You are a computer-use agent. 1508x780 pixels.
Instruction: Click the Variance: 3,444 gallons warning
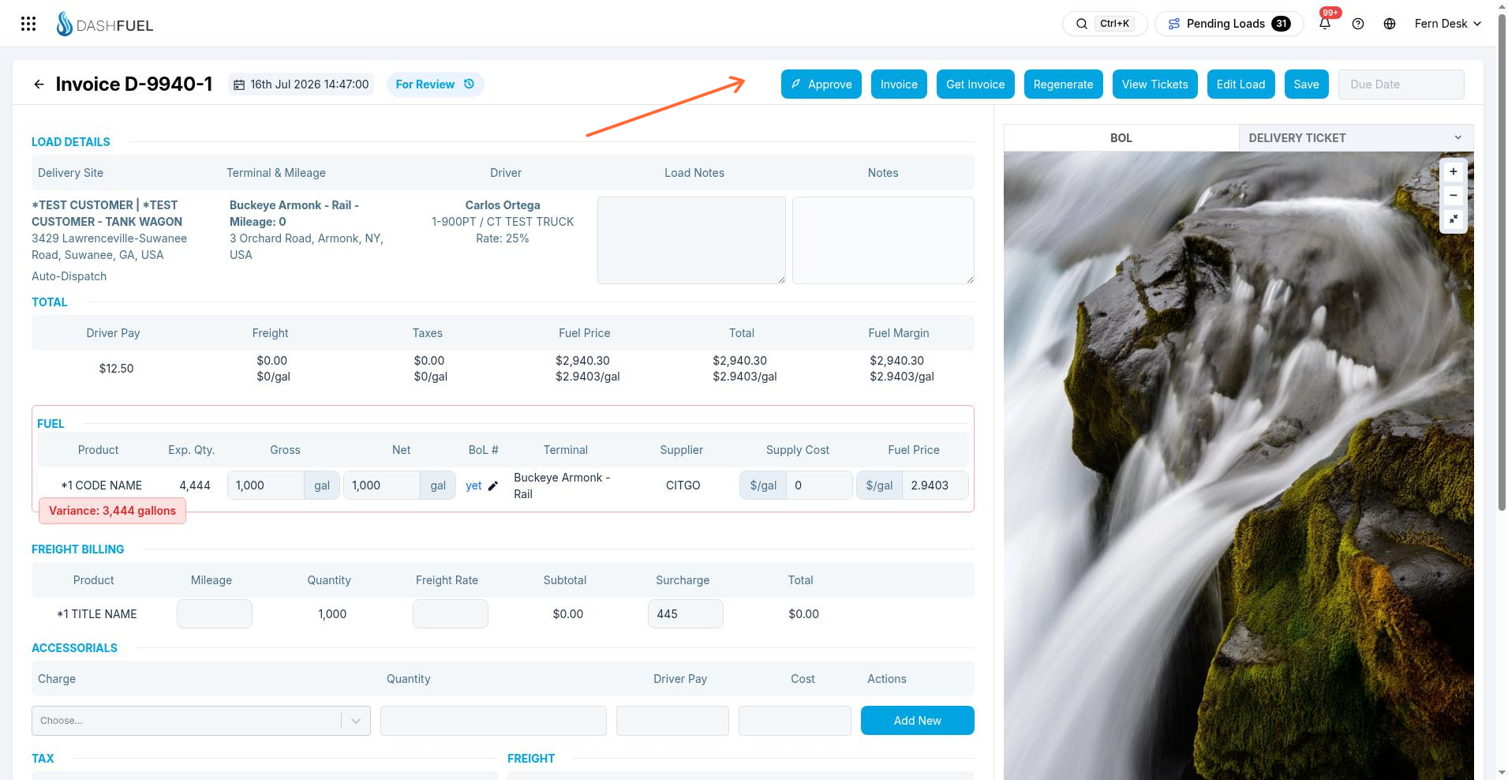(112, 511)
